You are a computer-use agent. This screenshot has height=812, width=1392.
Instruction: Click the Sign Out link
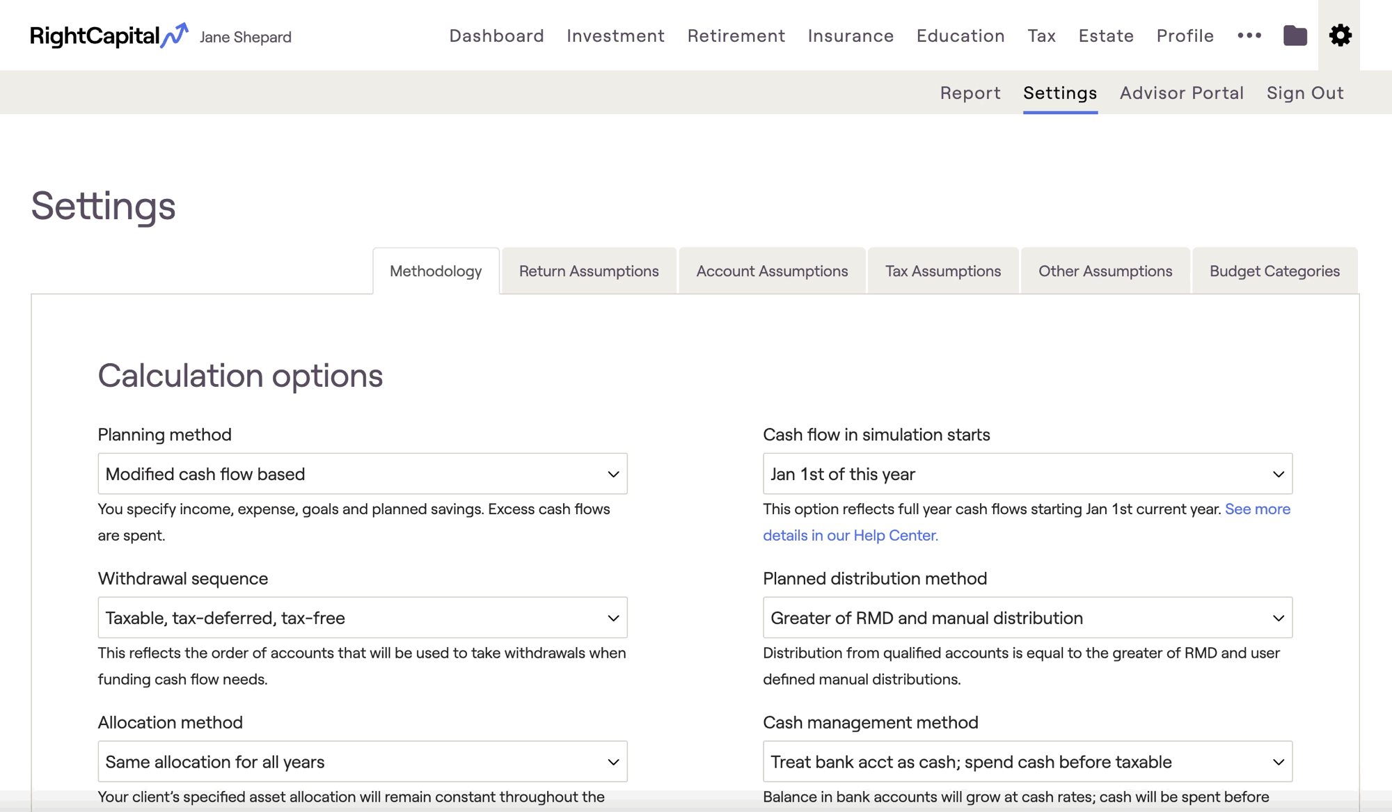click(x=1304, y=93)
